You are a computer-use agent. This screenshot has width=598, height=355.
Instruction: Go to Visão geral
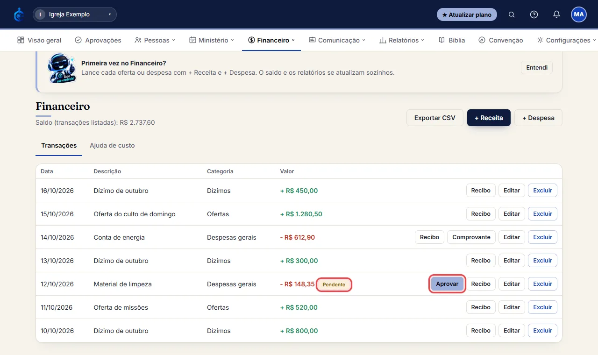[x=39, y=40]
